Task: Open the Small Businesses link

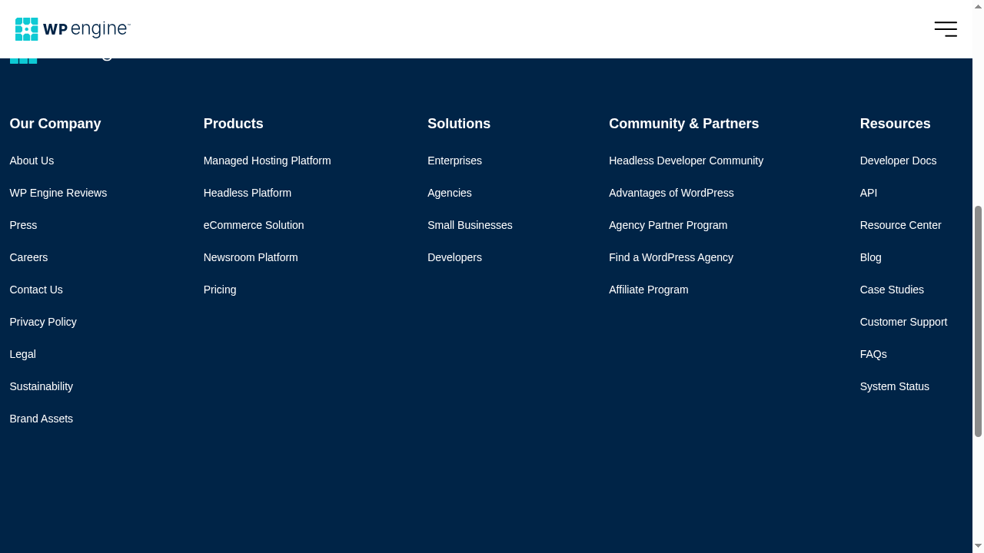Action: click(x=470, y=225)
